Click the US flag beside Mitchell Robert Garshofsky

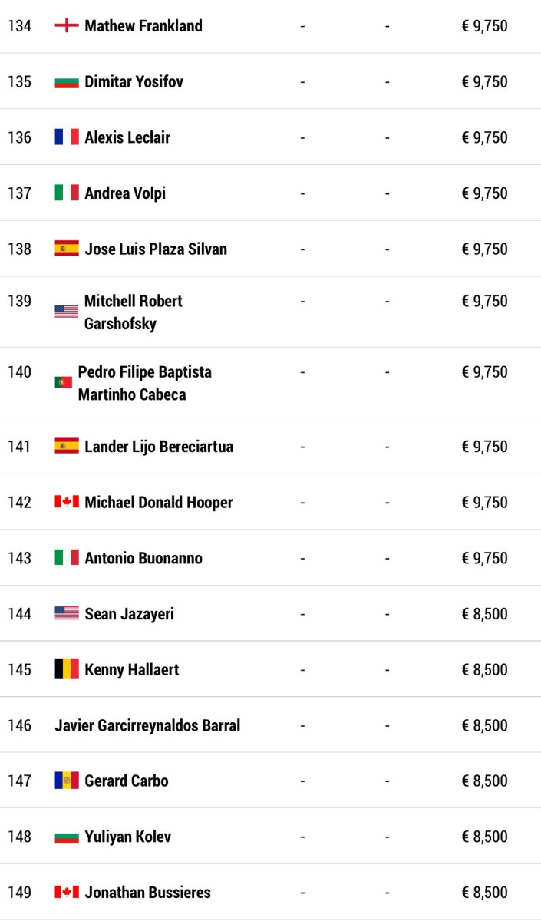67,312
